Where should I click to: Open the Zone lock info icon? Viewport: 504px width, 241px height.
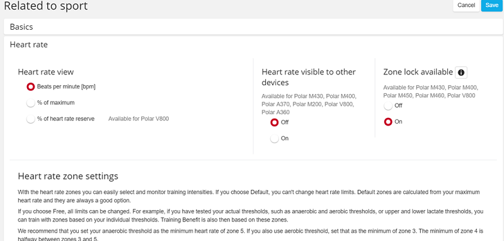coord(461,73)
